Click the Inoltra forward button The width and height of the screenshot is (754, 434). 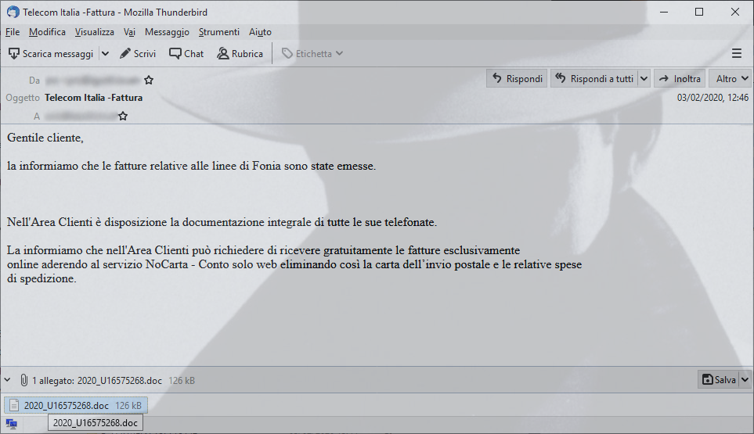click(x=680, y=79)
